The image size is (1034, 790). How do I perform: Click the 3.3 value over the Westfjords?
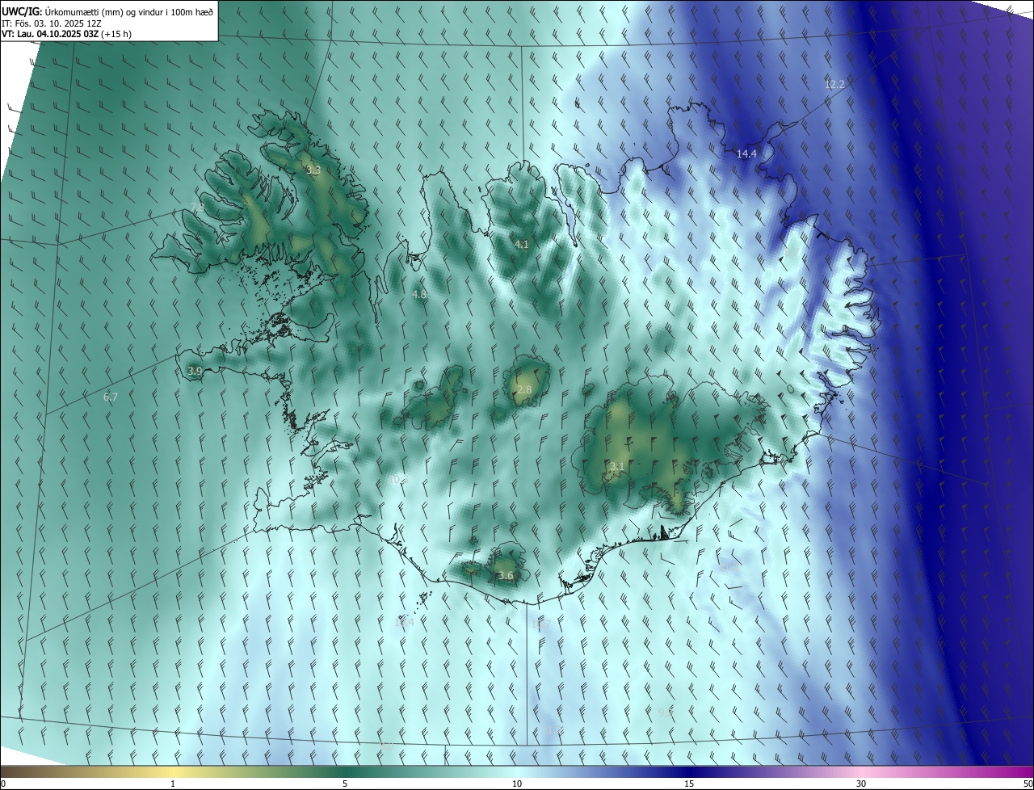(313, 170)
